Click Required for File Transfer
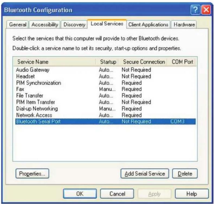The width and height of the screenshot is (214, 204). pos(132,96)
